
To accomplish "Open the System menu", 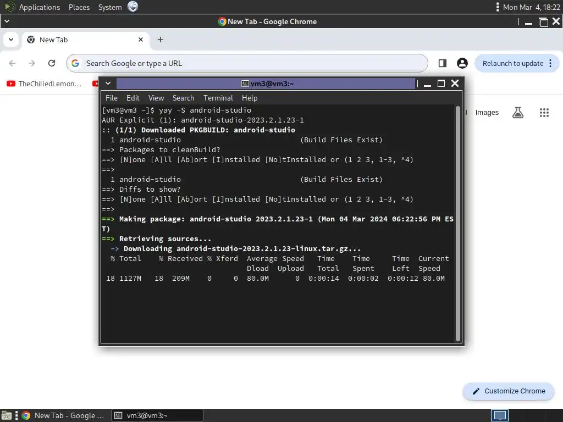I will click(110, 7).
